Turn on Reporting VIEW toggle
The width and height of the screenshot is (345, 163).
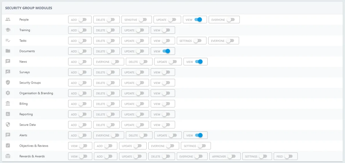click(166, 114)
